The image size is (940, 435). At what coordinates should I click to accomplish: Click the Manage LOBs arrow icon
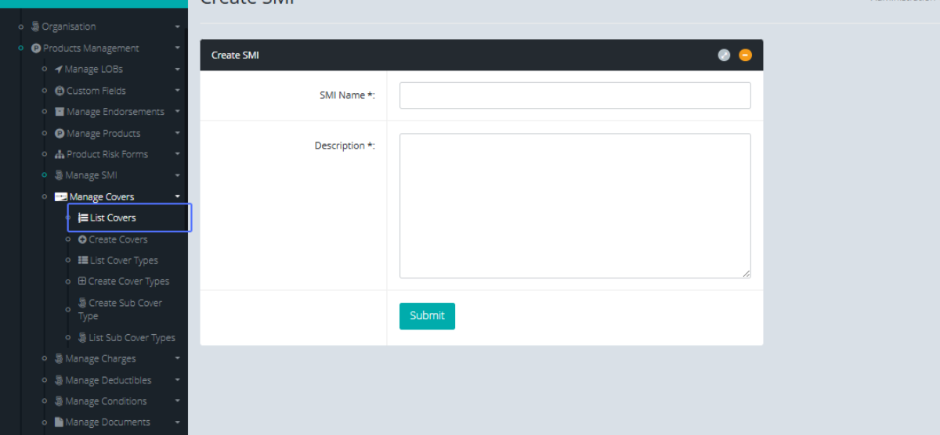[x=59, y=70]
